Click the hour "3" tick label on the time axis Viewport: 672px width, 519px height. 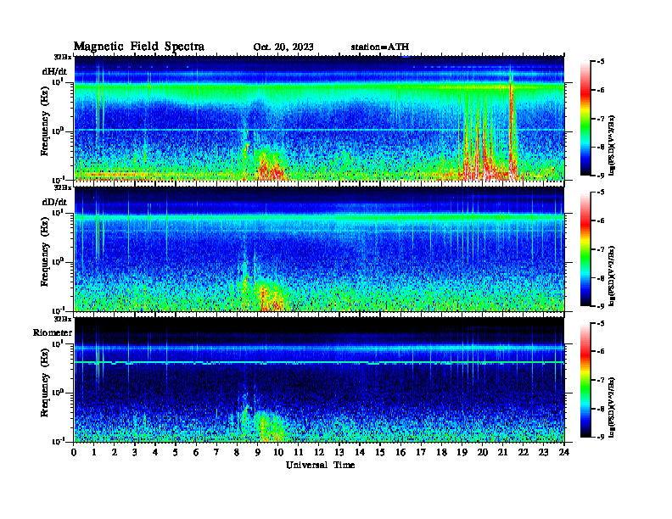pos(135,452)
